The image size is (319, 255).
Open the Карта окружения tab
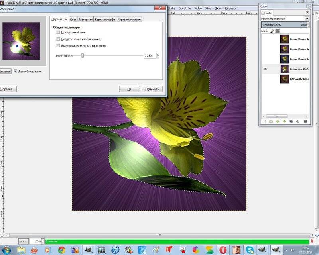[129, 19]
